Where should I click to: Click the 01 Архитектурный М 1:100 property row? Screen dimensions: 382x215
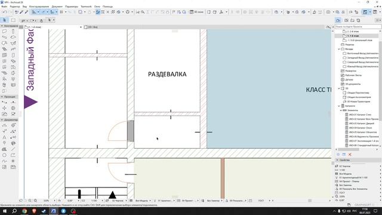coord(358,178)
